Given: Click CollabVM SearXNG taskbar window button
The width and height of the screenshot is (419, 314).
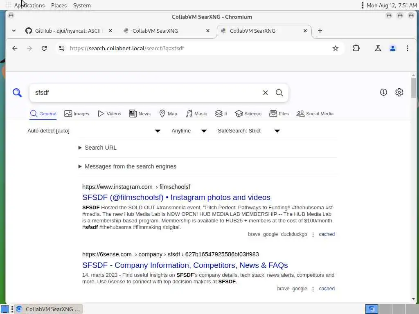Looking at the screenshot, I should tap(49, 309).
